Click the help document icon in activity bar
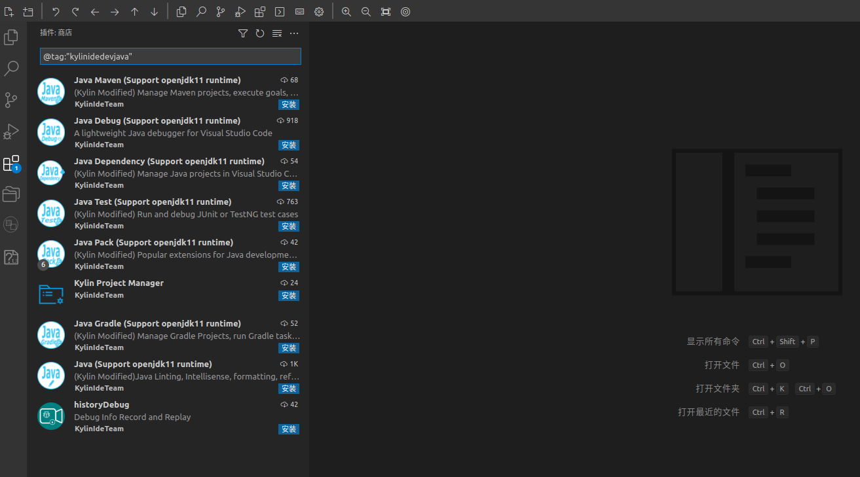860x477 pixels. click(11, 257)
